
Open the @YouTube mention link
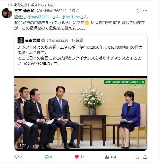(x=71, y=17)
